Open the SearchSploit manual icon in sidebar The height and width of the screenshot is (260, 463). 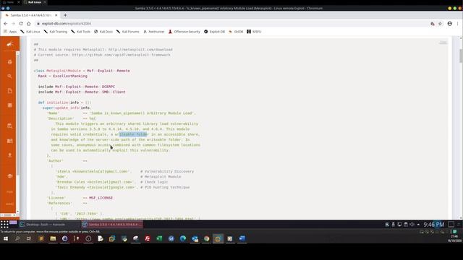9,141
